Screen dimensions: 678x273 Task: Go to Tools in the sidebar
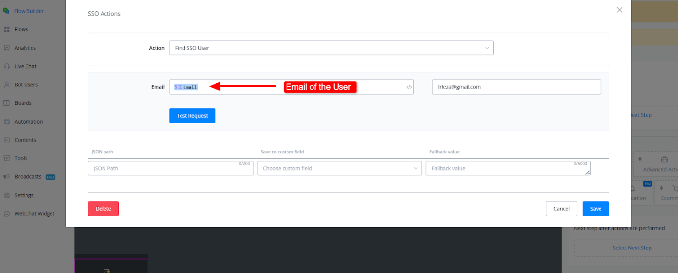[21, 158]
